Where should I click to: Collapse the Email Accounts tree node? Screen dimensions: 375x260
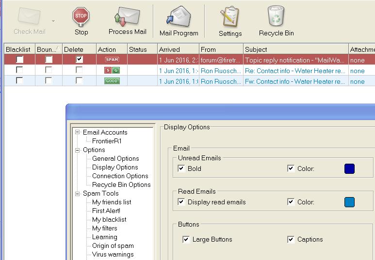tap(77, 132)
